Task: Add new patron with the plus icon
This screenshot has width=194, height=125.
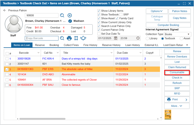Action: pos(70,15)
